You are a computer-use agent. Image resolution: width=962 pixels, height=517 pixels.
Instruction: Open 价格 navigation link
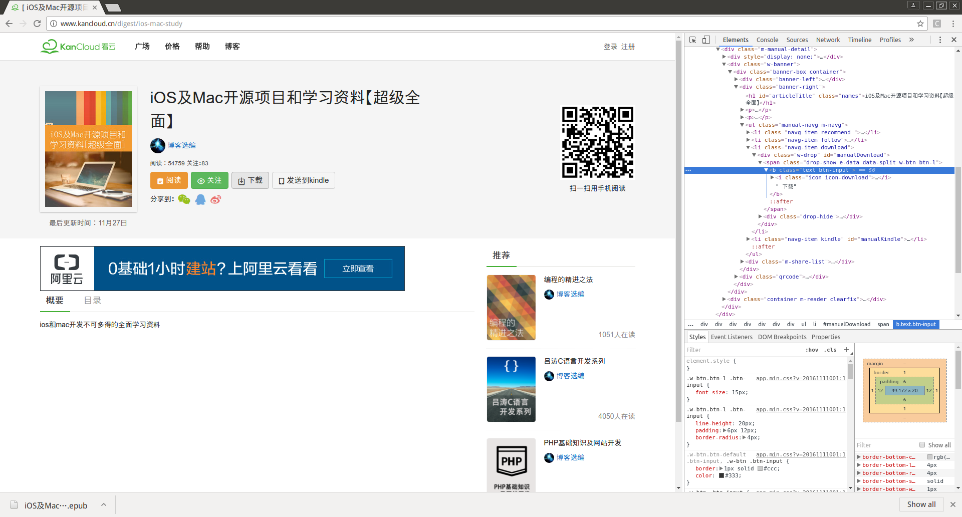click(x=172, y=46)
